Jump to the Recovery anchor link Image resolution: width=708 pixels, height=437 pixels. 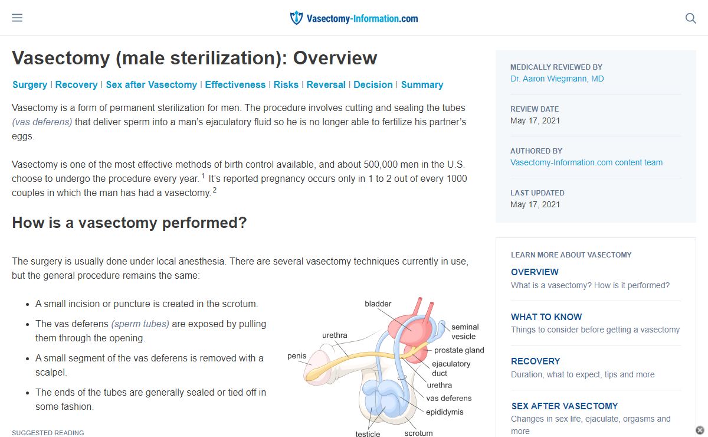click(x=76, y=84)
